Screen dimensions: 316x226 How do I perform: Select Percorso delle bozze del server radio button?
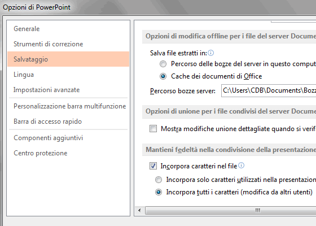[163, 64]
